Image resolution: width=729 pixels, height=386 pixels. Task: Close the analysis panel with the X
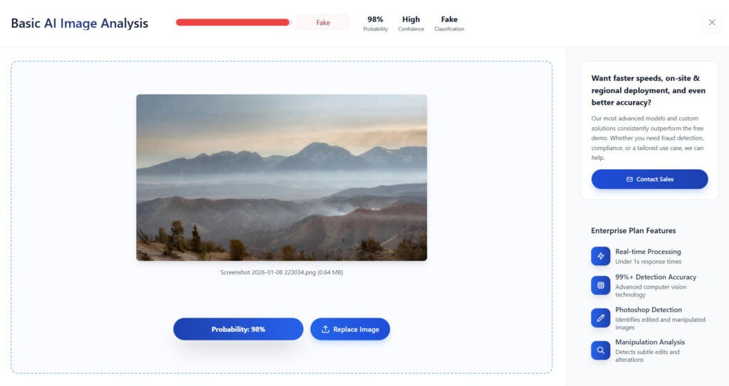tap(712, 22)
